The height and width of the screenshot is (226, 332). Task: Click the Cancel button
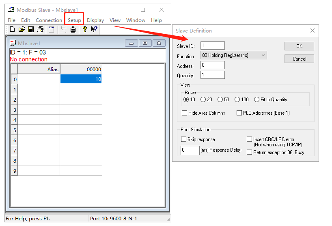click(x=299, y=59)
